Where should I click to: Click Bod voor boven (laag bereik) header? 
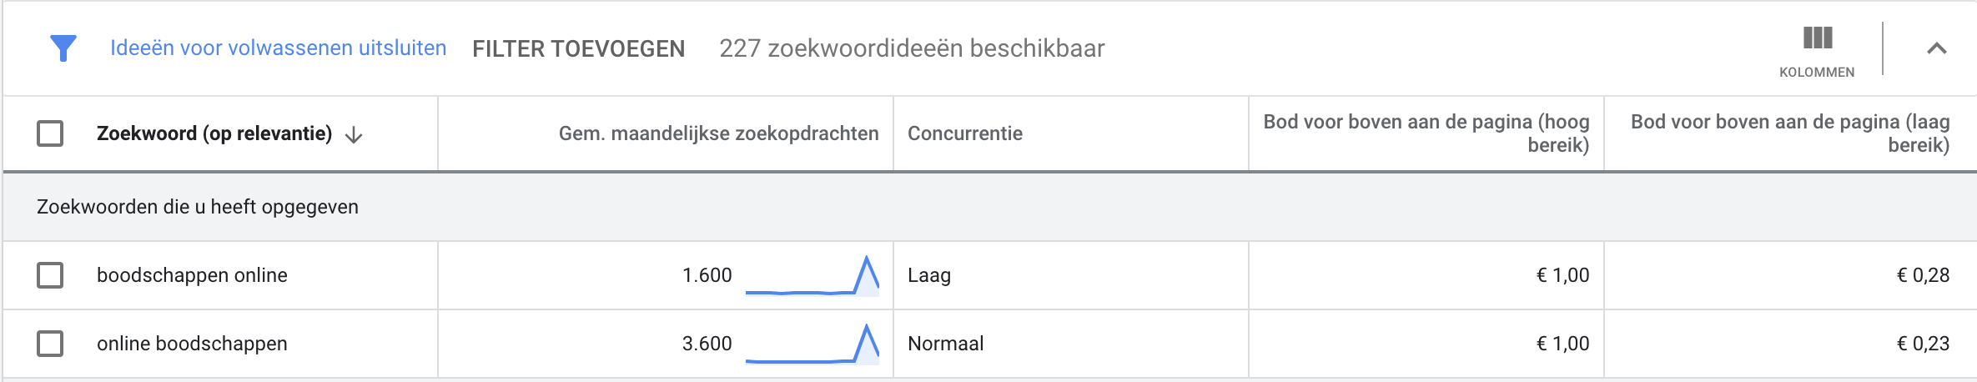1790,133
